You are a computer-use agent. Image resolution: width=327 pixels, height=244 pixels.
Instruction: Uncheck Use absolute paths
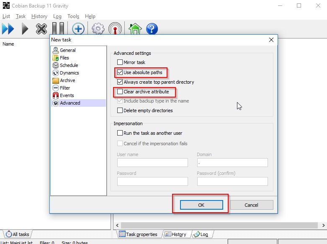pyautogui.click(x=120, y=72)
